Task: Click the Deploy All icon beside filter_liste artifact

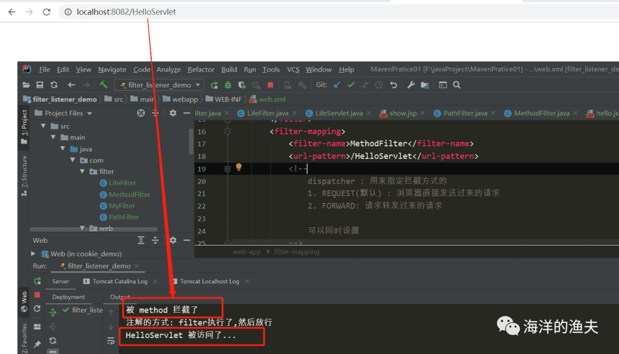Action: pyautogui.click(x=53, y=313)
